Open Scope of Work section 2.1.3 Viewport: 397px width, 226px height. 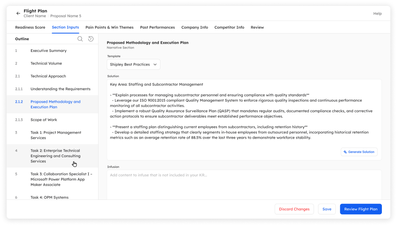tap(52, 120)
